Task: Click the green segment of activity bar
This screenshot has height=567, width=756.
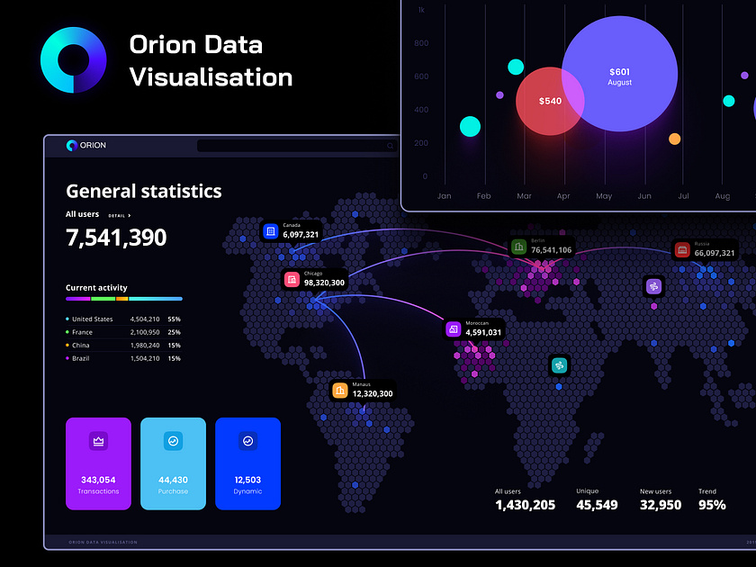Action: 103,299
